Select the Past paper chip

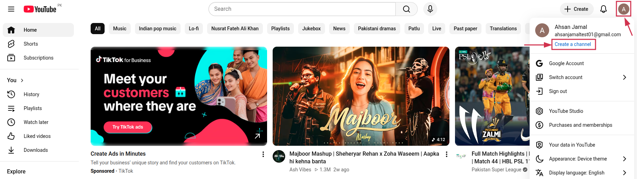click(465, 29)
